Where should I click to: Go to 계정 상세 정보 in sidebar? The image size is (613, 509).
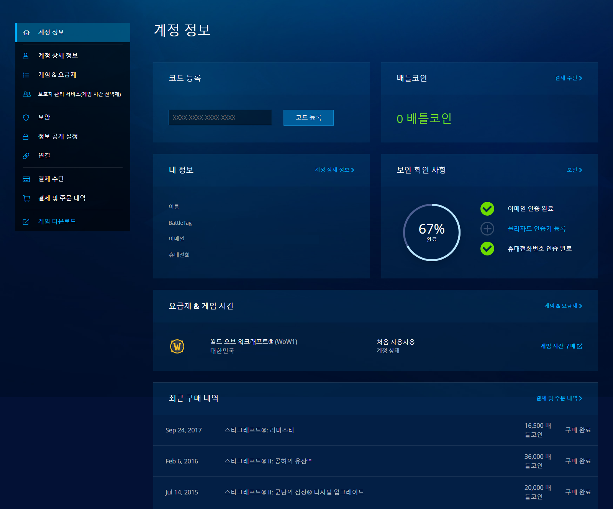point(73,56)
